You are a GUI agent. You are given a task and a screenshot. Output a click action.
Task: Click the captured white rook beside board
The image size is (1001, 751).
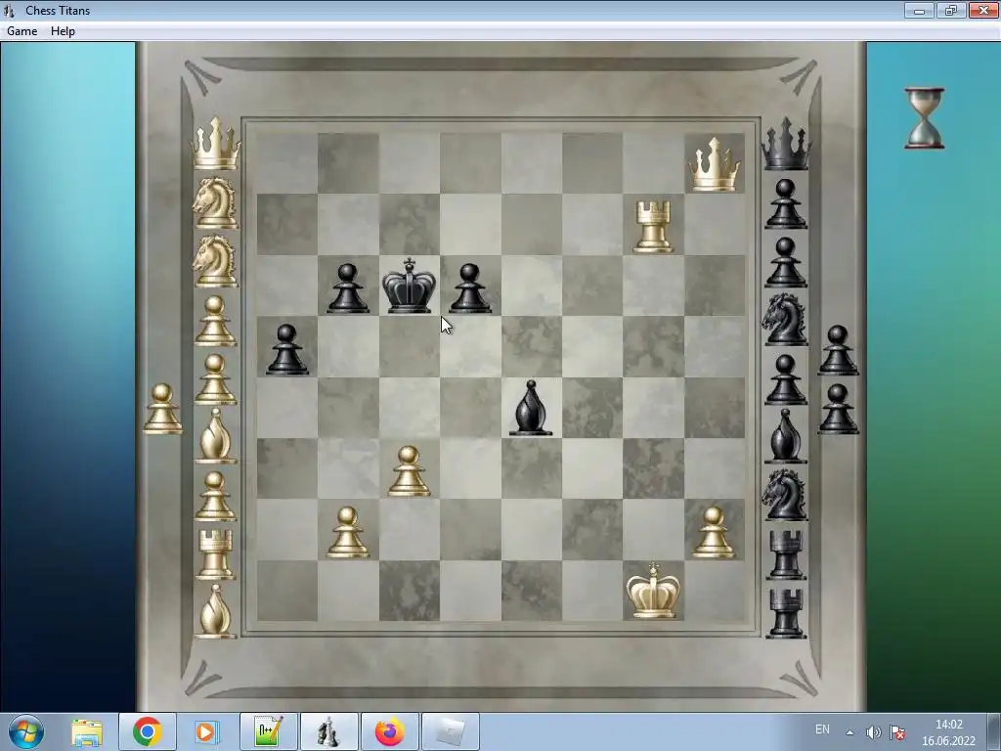215,554
